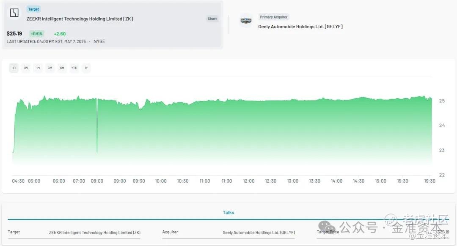457x246 pixels.
Task: Select the 1Y time range
Action: pyautogui.click(x=86, y=68)
